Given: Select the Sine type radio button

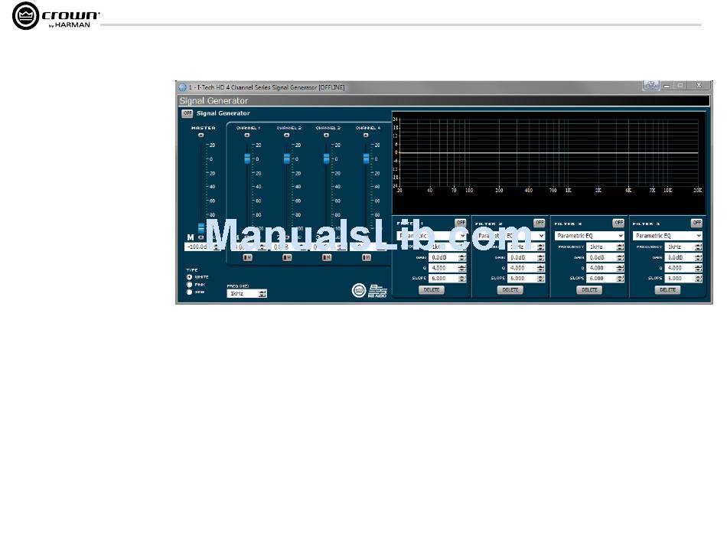Looking at the screenshot, I should pyautogui.click(x=189, y=292).
